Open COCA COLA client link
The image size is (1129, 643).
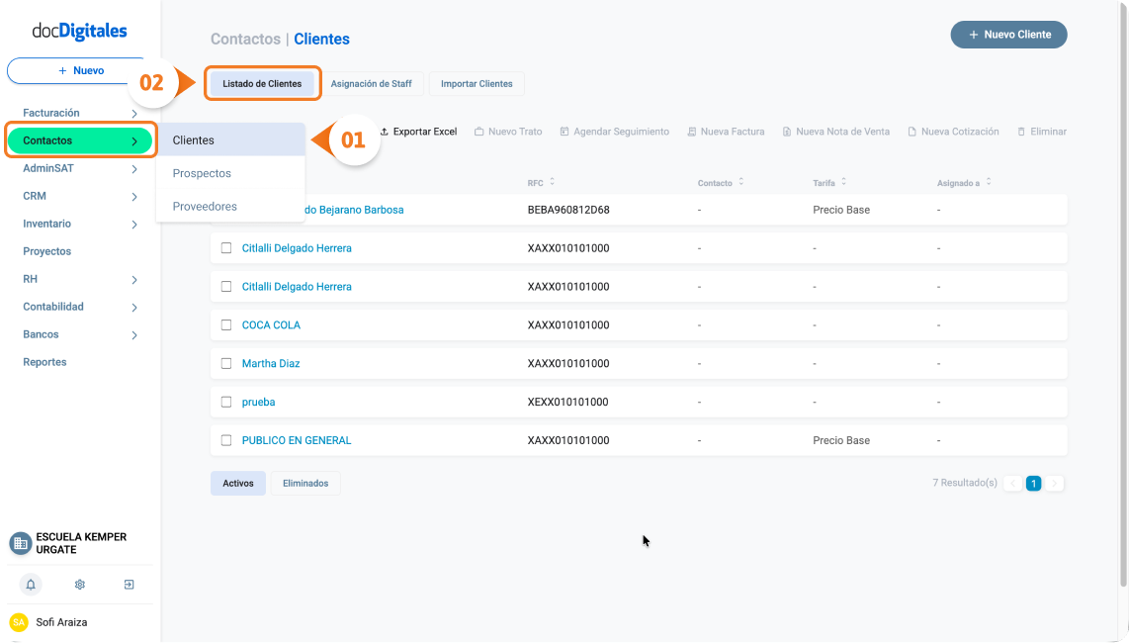(x=272, y=325)
